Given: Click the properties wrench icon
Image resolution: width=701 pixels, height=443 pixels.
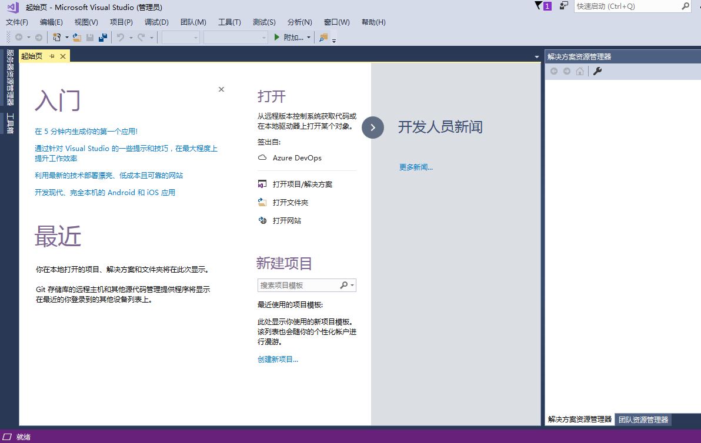Looking at the screenshot, I should click(x=597, y=71).
